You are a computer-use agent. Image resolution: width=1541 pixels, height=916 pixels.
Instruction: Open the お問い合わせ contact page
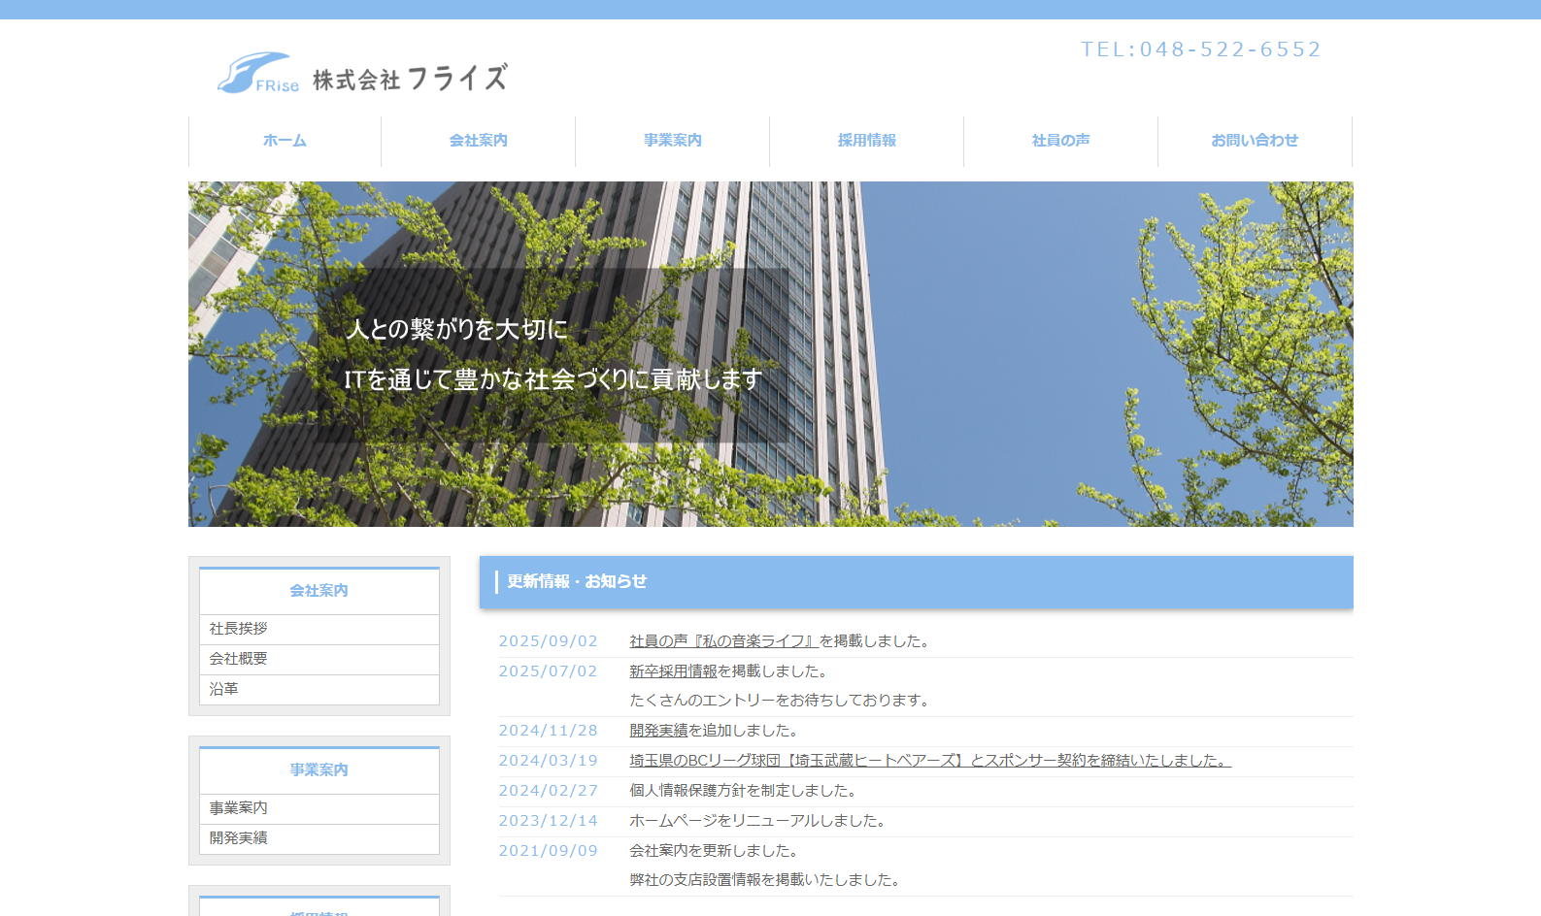pyautogui.click(x=1254, y=141)
